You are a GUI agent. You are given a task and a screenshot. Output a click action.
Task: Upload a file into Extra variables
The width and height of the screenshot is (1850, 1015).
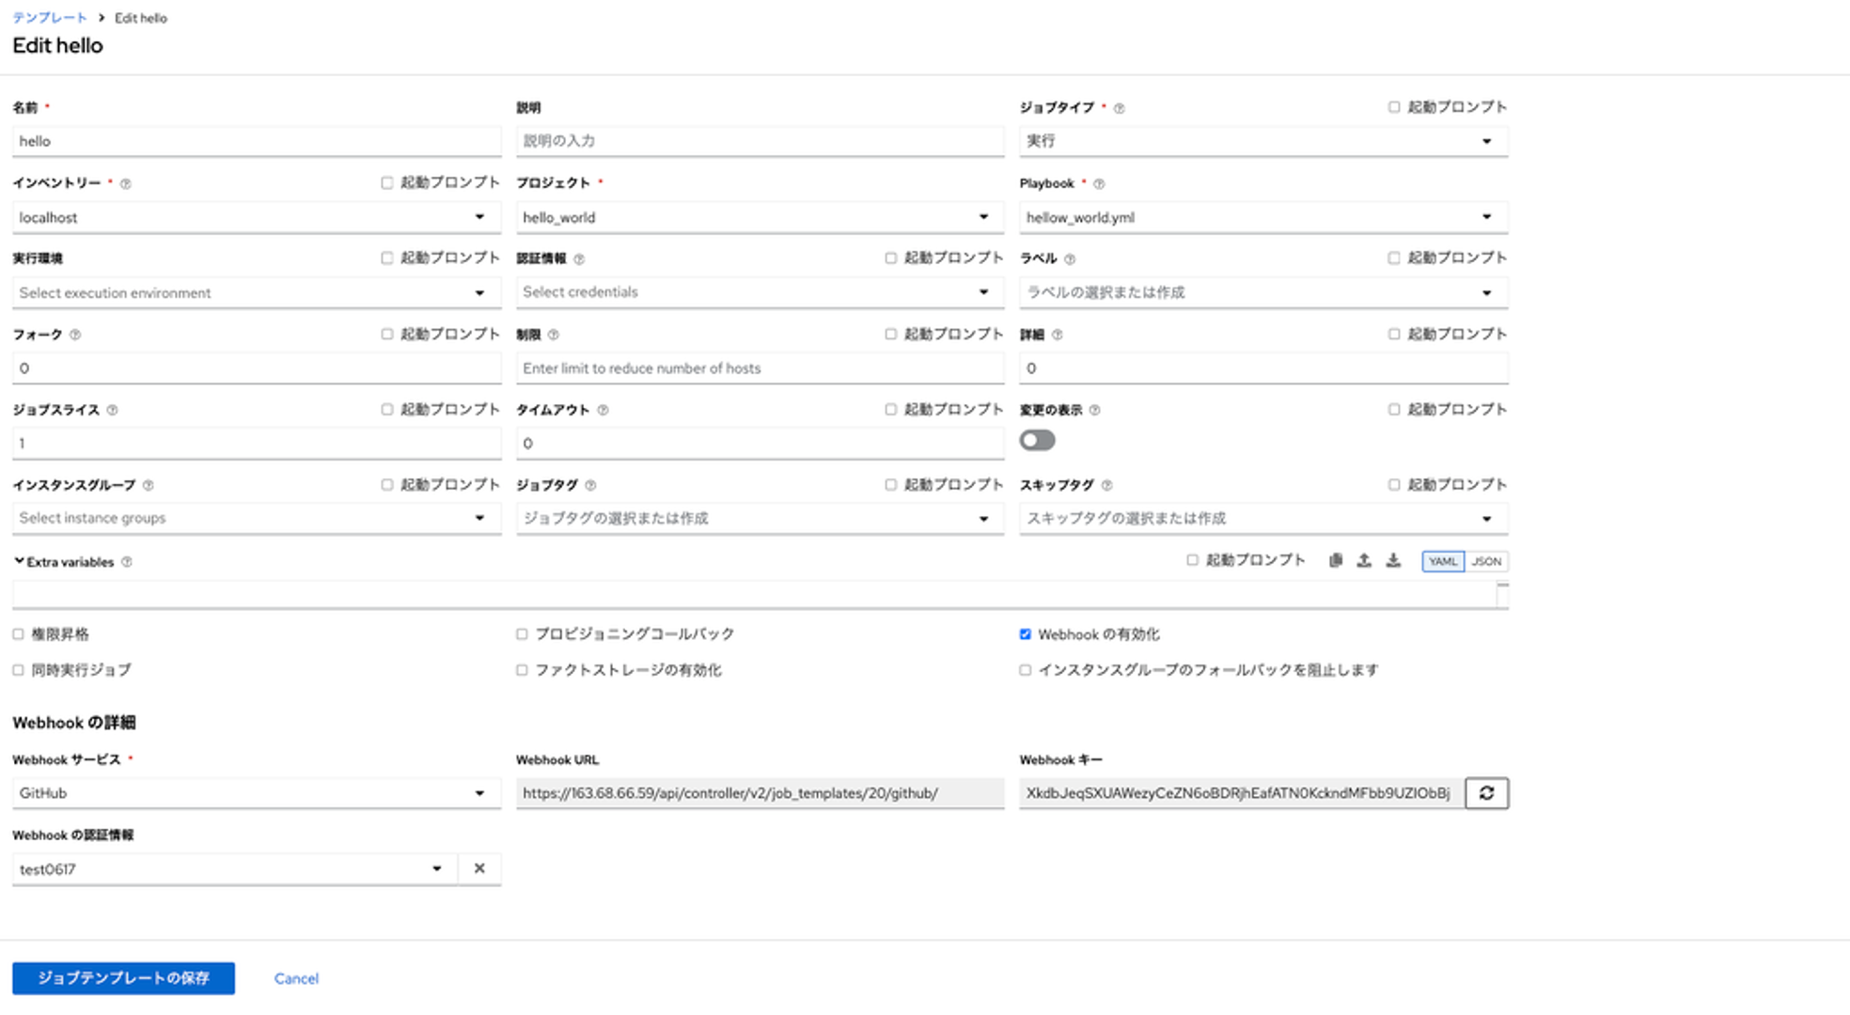(1364, 561)
